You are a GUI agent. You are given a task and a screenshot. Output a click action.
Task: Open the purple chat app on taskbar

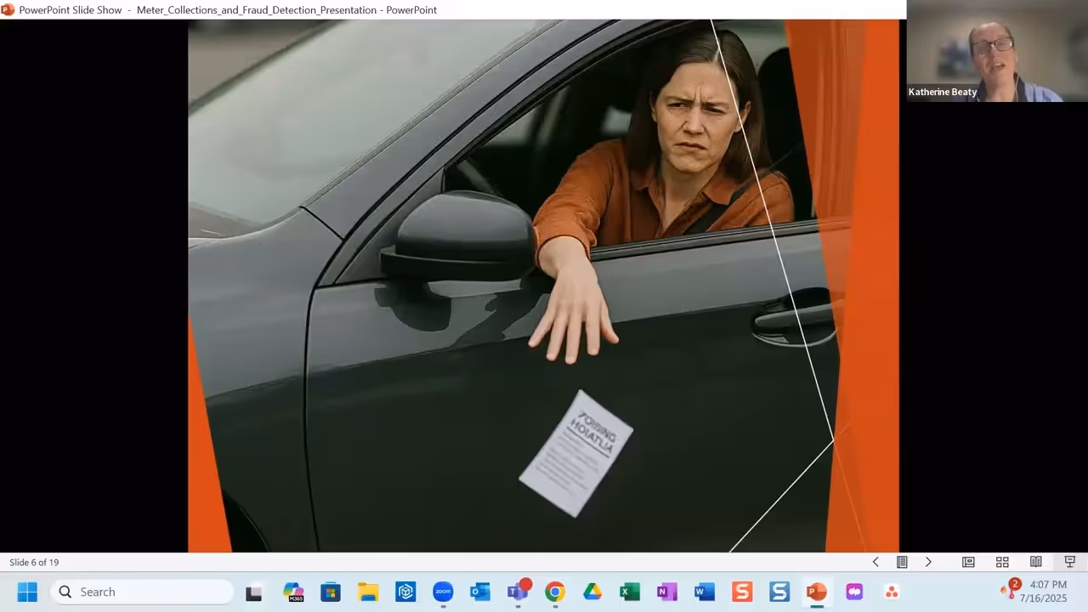pyautogui.click(x=854, y=592)
